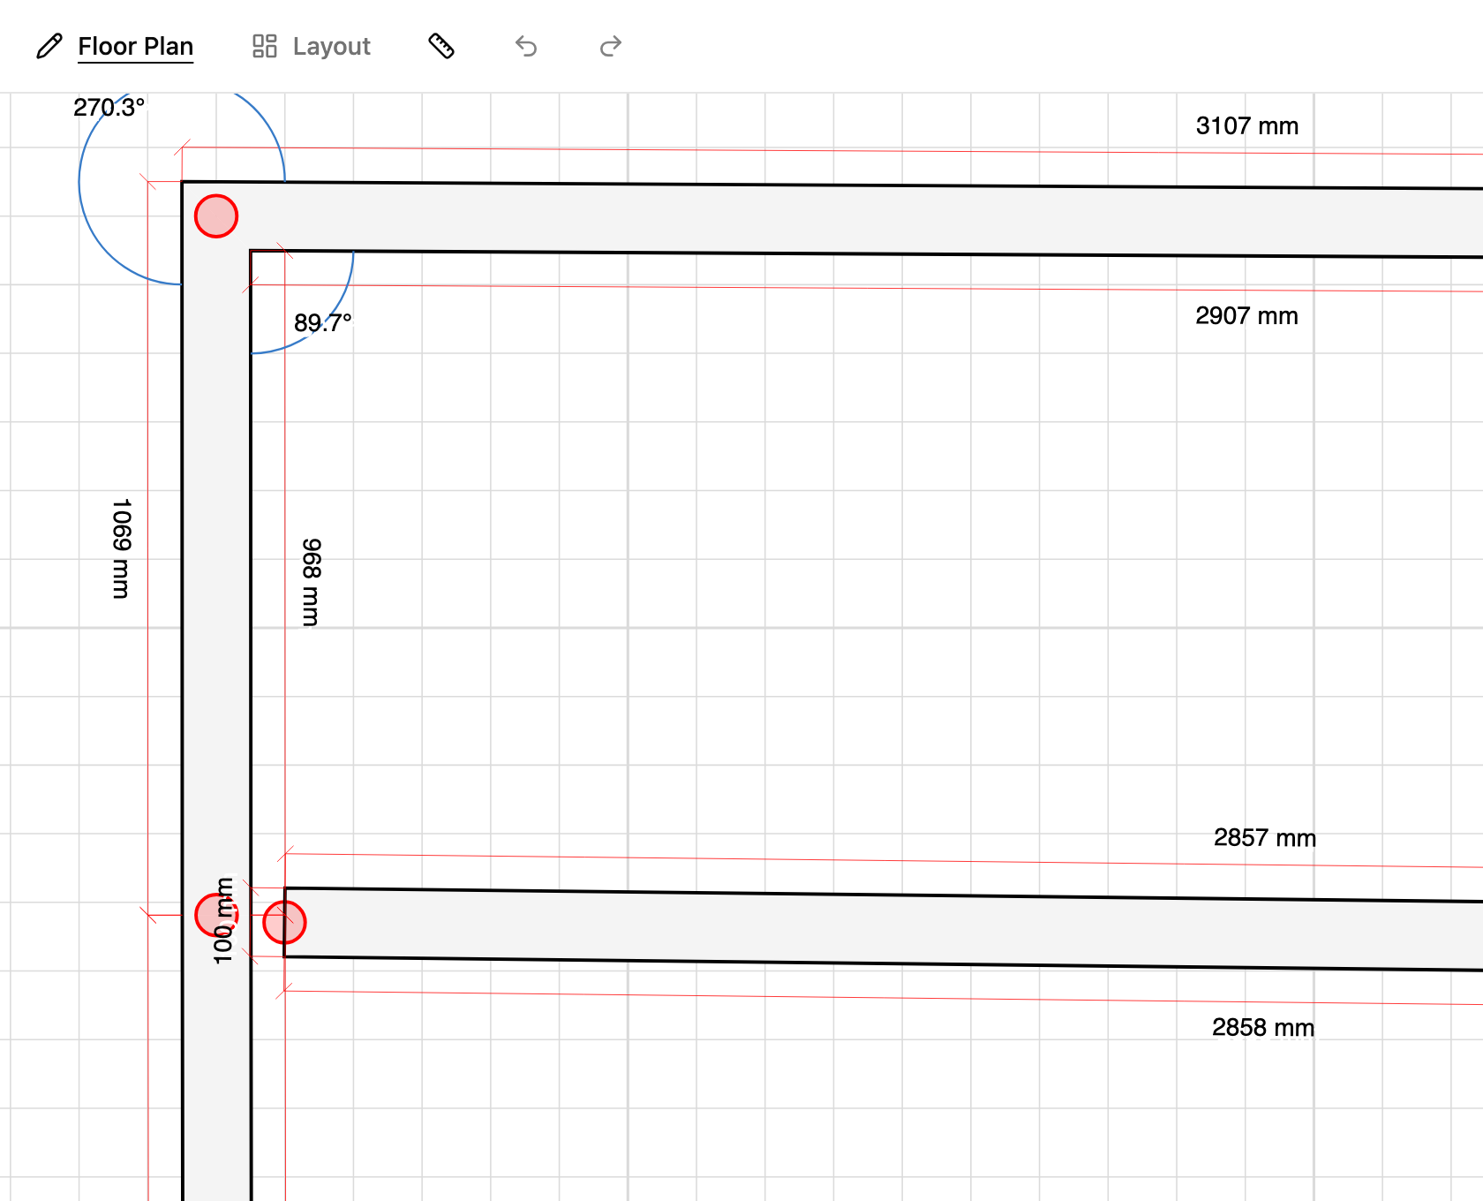Click the 2907 mm dimension label
The width and height of the screenshot is (1483, 1201).
pyautogui.click(x=1246, y=315)
